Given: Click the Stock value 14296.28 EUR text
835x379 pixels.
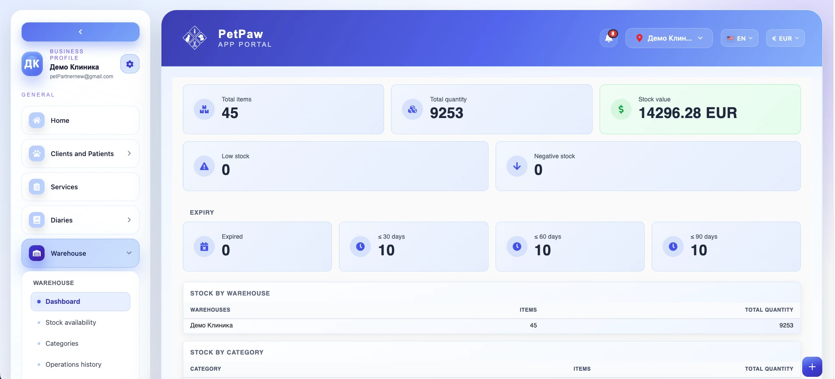Looking at the screenshot, I should [688, 113].
